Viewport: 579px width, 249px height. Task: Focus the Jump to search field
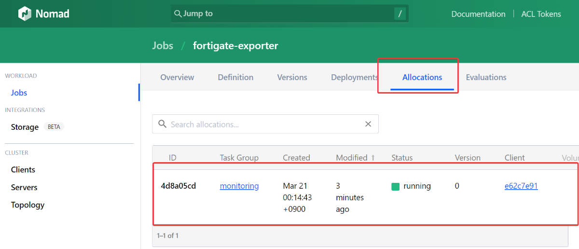coord(289,14)
